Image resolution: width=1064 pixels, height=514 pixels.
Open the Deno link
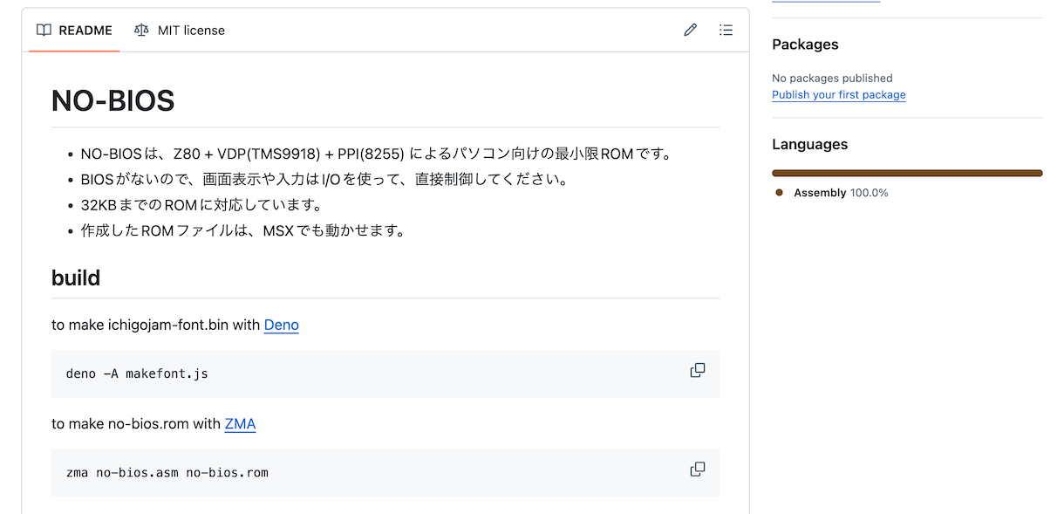point(282,325)
